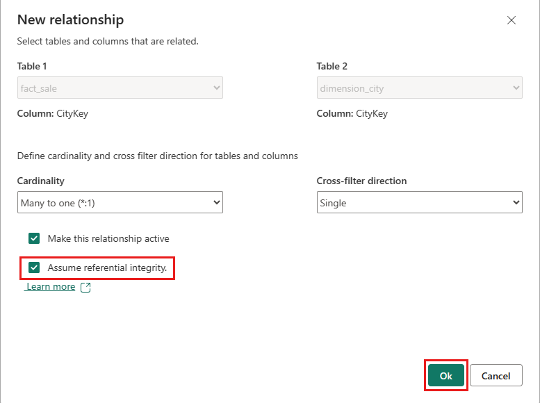
Task: Click the chevron on the dimension_city dropdown
Action: [x=516, y=88]
